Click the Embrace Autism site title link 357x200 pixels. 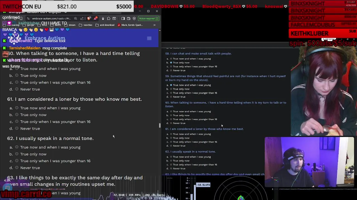[x=45, y=38]
